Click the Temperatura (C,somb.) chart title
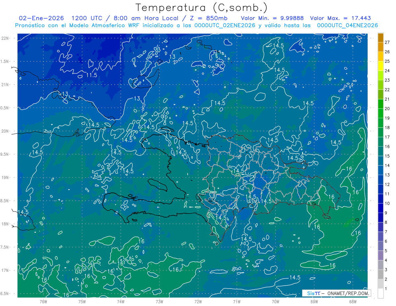Screen dimensions: 396x306 pos(202,8)
